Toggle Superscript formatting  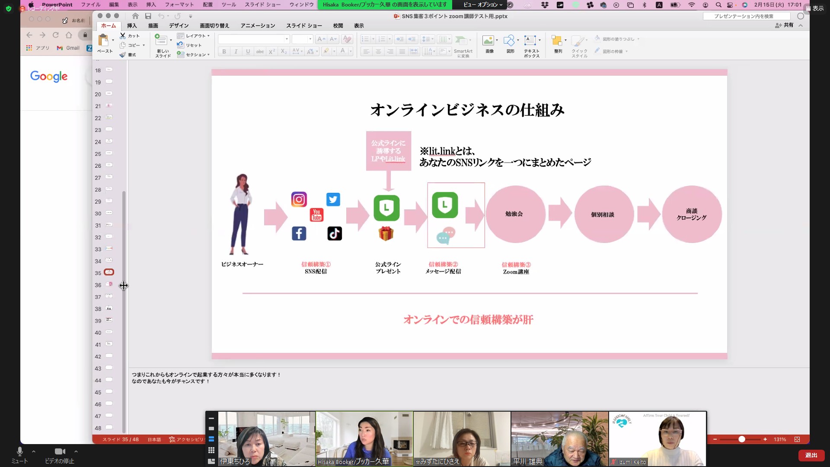tap(272, 51)
